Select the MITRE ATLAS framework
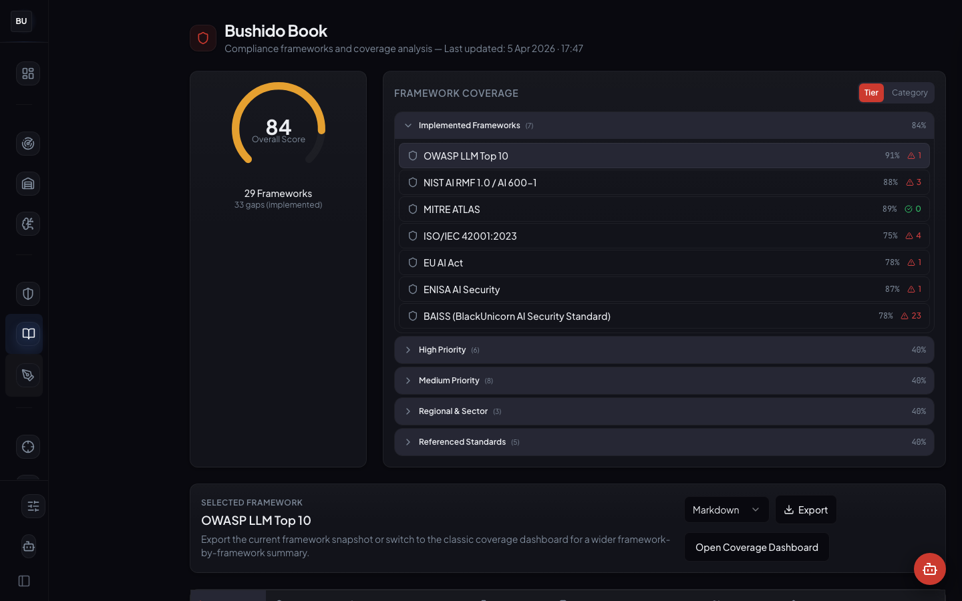This screenshot has height=601, width=962. [x=664, y=209]
